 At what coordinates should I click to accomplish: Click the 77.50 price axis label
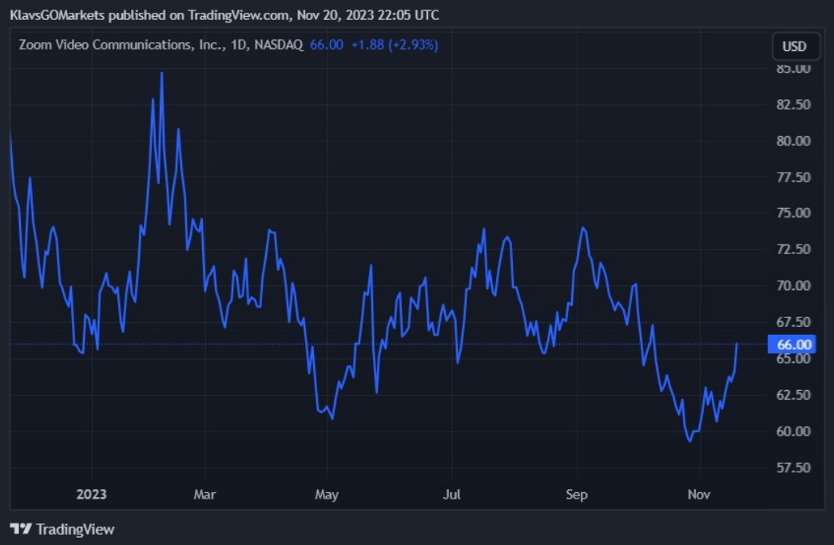pyautogui.click(x=793, y=177)
